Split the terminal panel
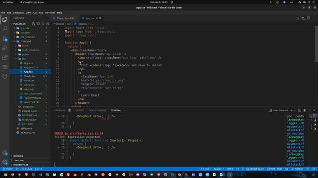Viewport: 318px width, 178px height. (300, 110)
